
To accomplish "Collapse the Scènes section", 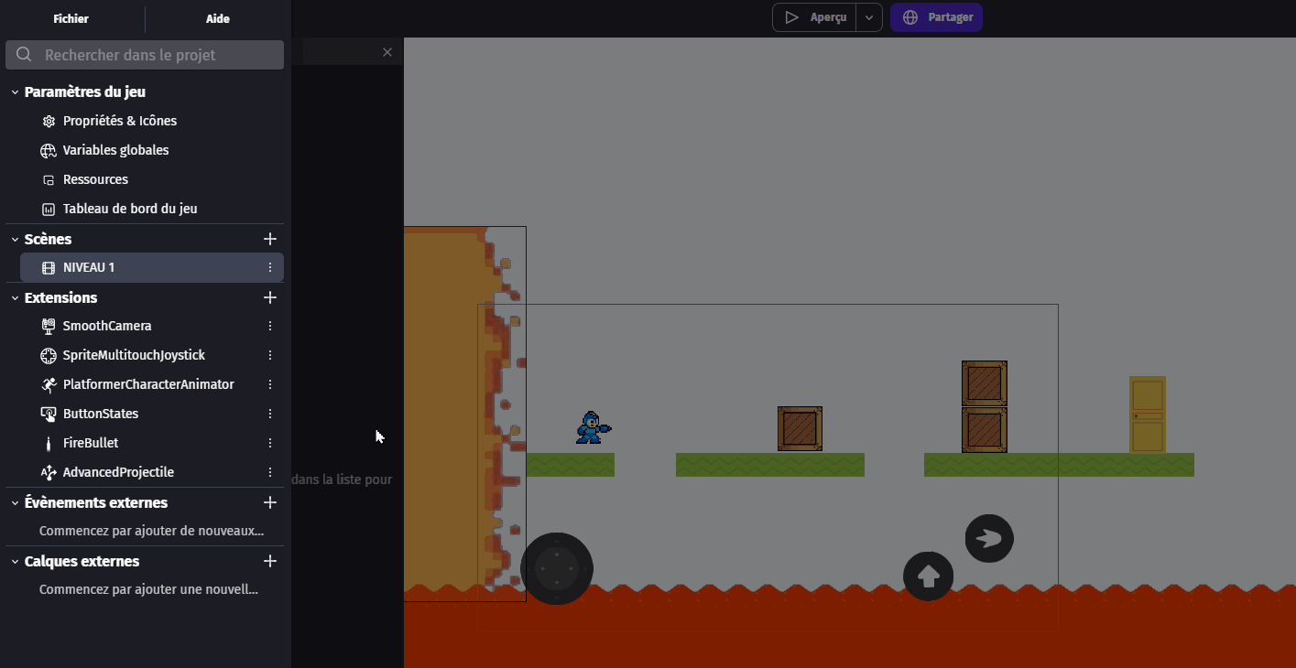I will coord(15,240).
